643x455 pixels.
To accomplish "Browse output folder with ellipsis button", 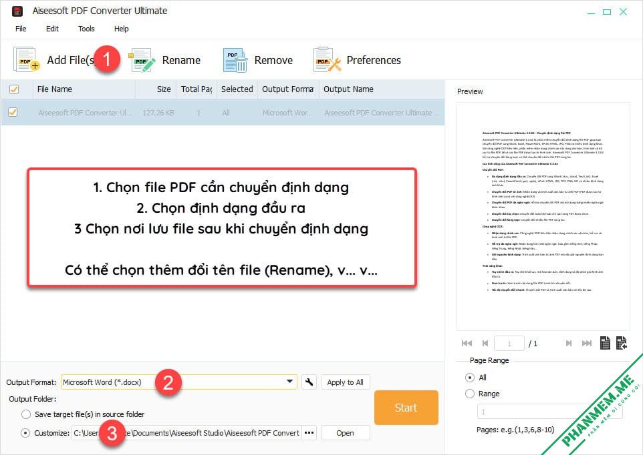I will 309,433.
